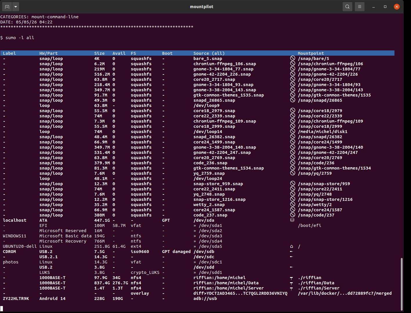Click riffian:/home/michel/Server source
This screenshot has width=411, height=313.
229,288
